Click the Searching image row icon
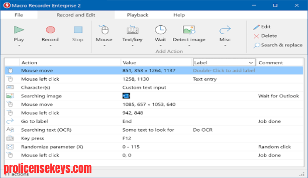 coord(10,96)
